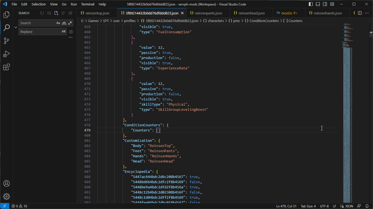The height and width of the screenshot is (209, 373).
Task: Click Tab Size: 4 in status bar
Action: (x=308, y=206)
